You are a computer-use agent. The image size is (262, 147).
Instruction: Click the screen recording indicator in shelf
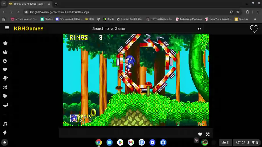(196, 141)
